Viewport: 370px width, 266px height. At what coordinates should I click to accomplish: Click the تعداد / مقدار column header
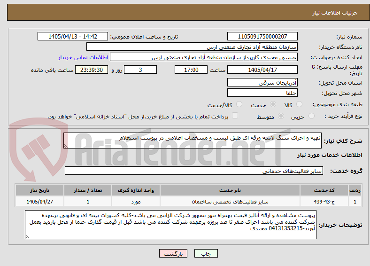[x=88, y=190]
